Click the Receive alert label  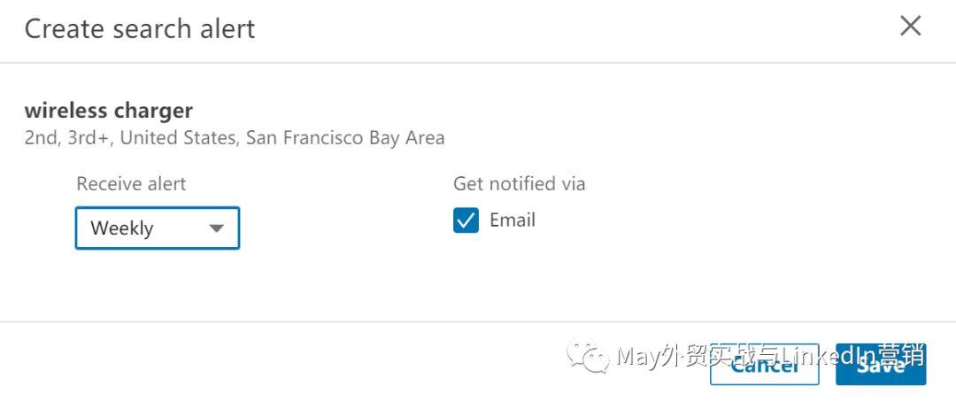click(x=131, y=183)
